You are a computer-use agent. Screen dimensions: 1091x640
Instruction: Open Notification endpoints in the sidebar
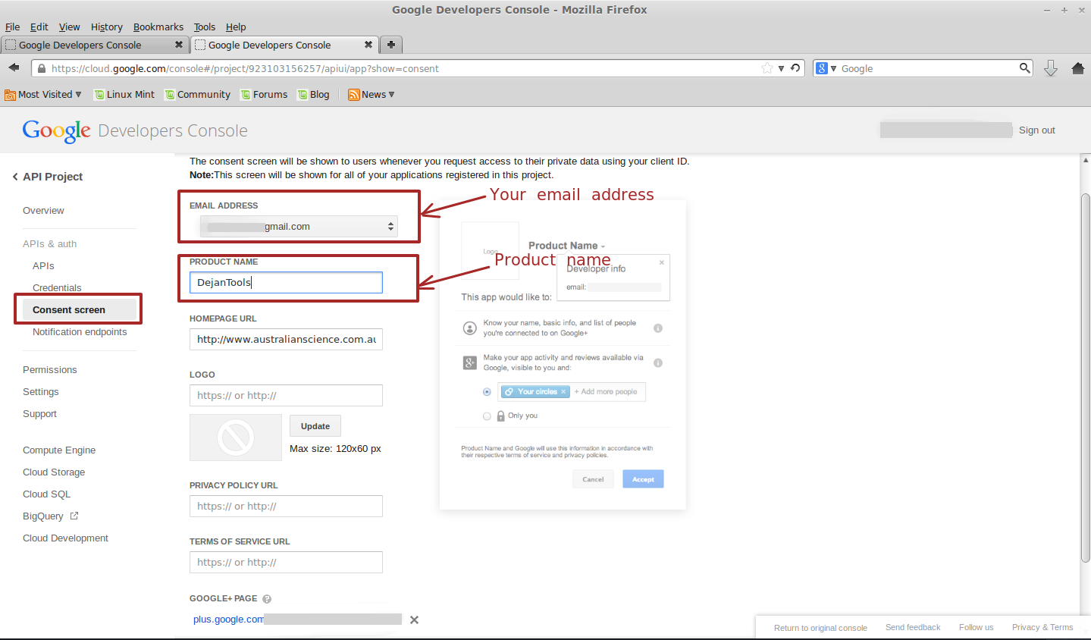80,332
